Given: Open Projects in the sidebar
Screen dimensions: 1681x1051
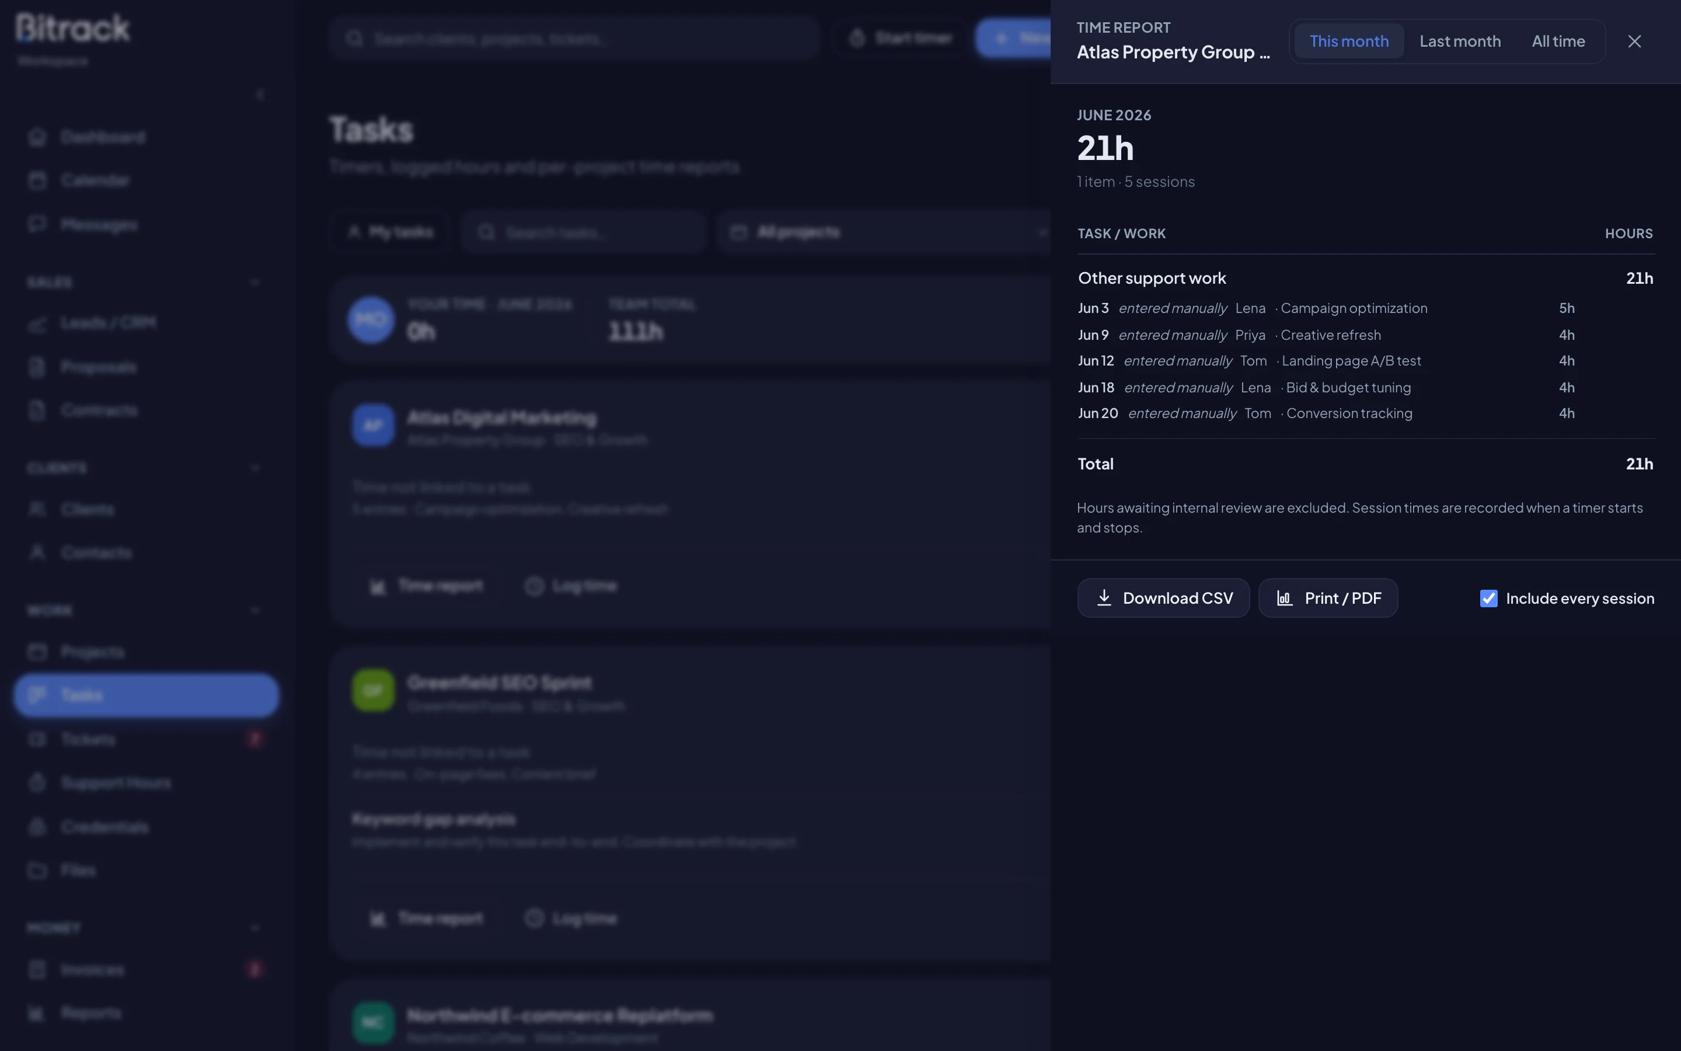Looking at the screenshot, I should (146, 652).
